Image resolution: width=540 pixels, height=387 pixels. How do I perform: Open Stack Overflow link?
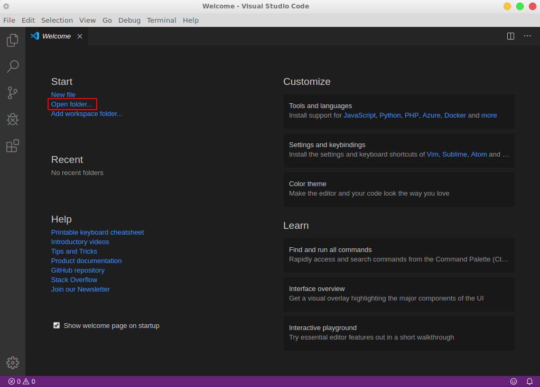(x=74, y=280)
